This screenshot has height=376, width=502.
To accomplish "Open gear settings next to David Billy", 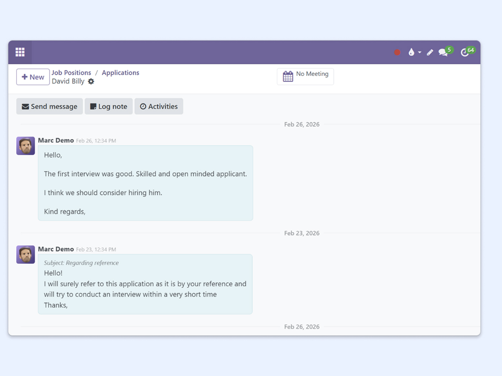I will 91,82.
